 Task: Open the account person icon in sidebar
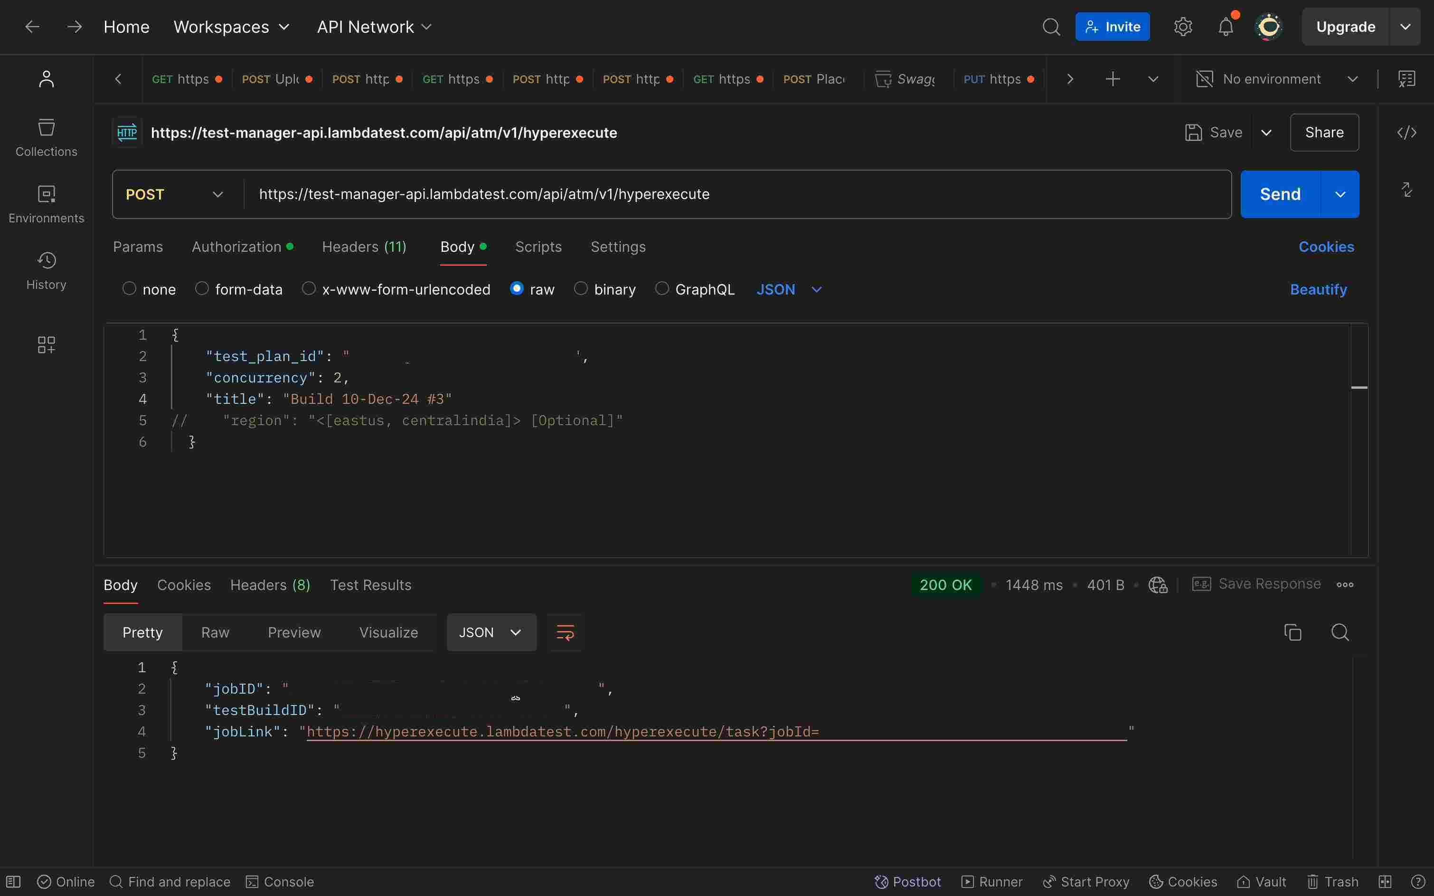(x=46, y=79)
